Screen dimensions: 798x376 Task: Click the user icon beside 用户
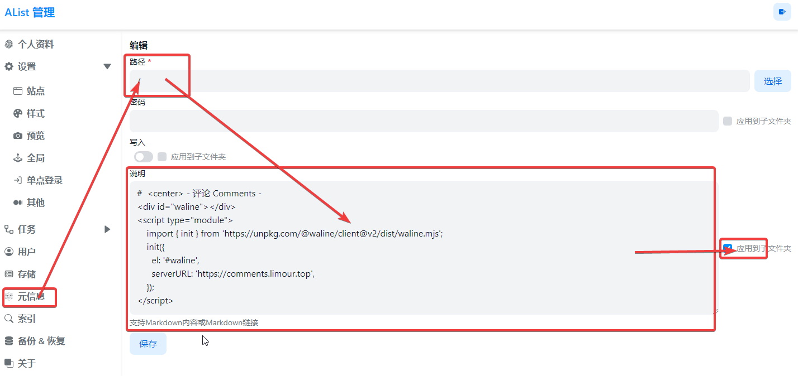(8, 252)
